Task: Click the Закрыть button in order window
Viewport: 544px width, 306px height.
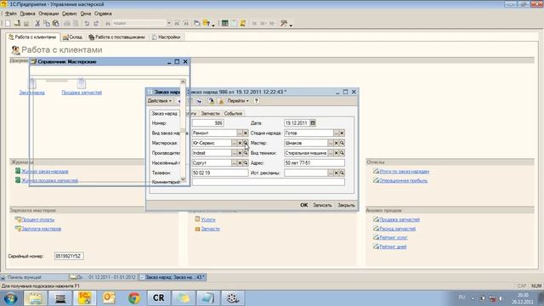Action: [x=346, y=205]
